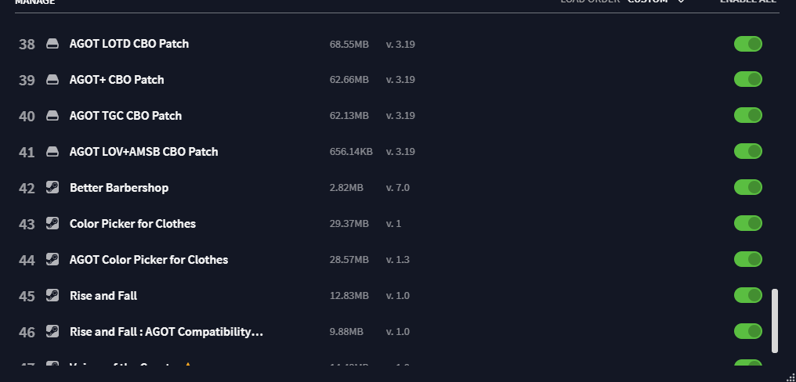The height and width of the screenshot is (382, 796).
Task: Click the 2.82MB file size value
Action: click(x=346, y=188)
